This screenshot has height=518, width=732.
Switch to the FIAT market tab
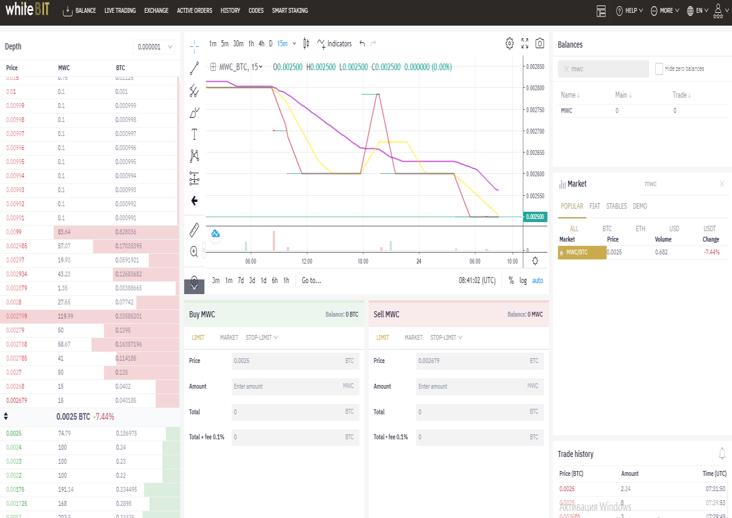click(x=595, y=206)
